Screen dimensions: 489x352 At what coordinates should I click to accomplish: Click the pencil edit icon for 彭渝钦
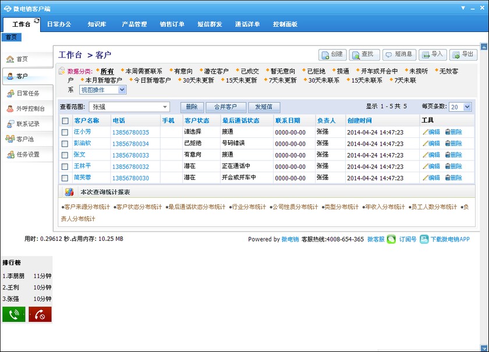click(x=426, y=144)
